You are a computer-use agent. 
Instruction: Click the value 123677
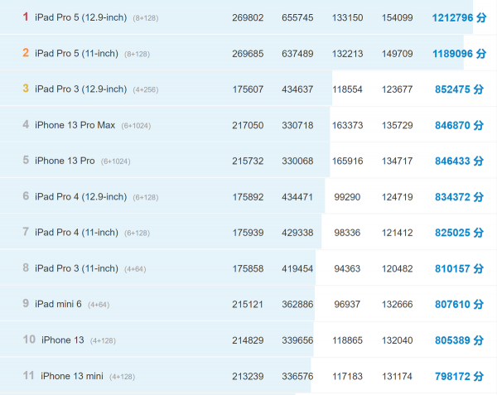[397, 89]
